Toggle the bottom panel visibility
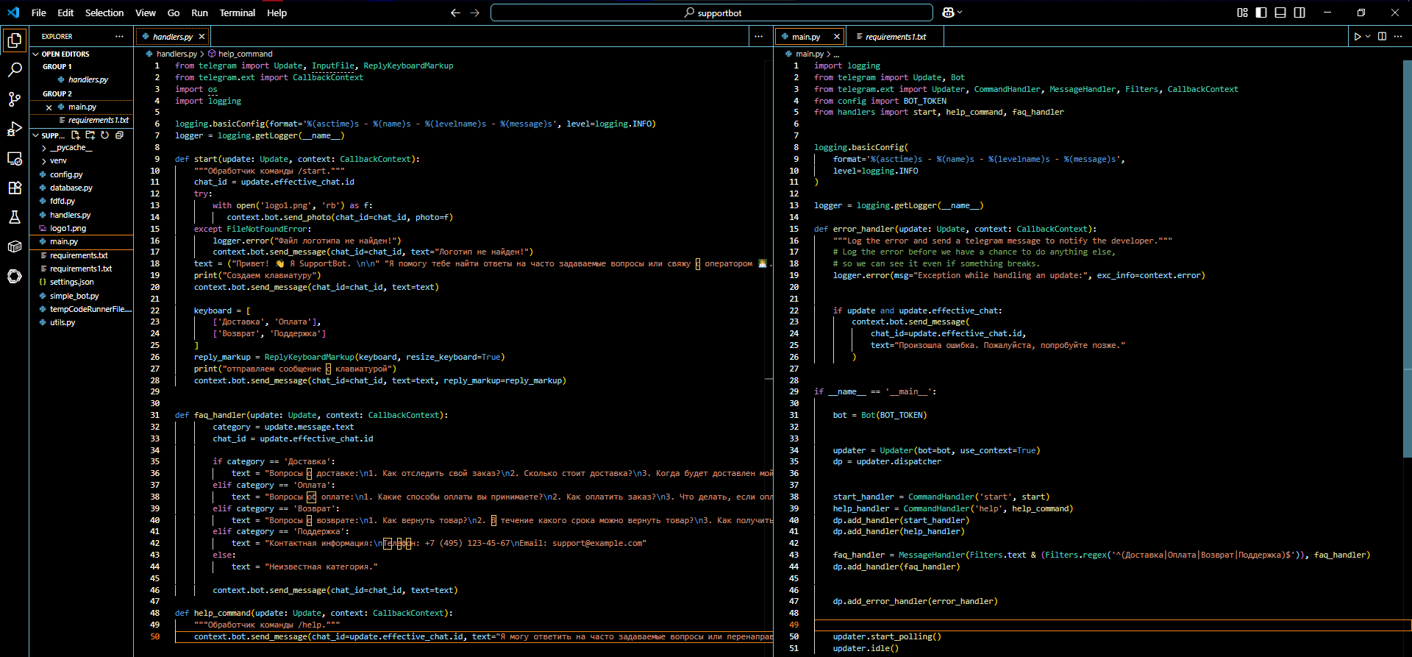 click(x=1280, y=13)
